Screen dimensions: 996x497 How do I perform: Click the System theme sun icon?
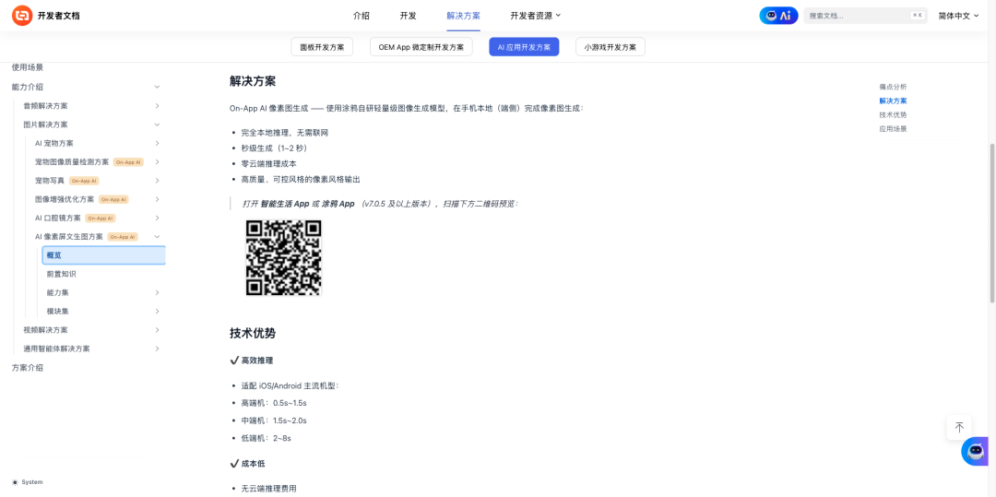coord(16,482)
